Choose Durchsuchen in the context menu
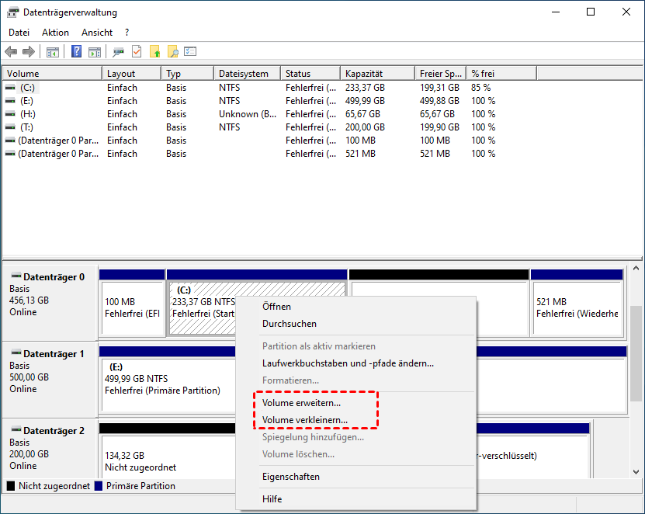This screenshot has width=645, height=514. [x=356, y=324]
